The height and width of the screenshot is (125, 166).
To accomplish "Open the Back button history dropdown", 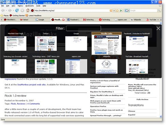I will pos(6,11).
